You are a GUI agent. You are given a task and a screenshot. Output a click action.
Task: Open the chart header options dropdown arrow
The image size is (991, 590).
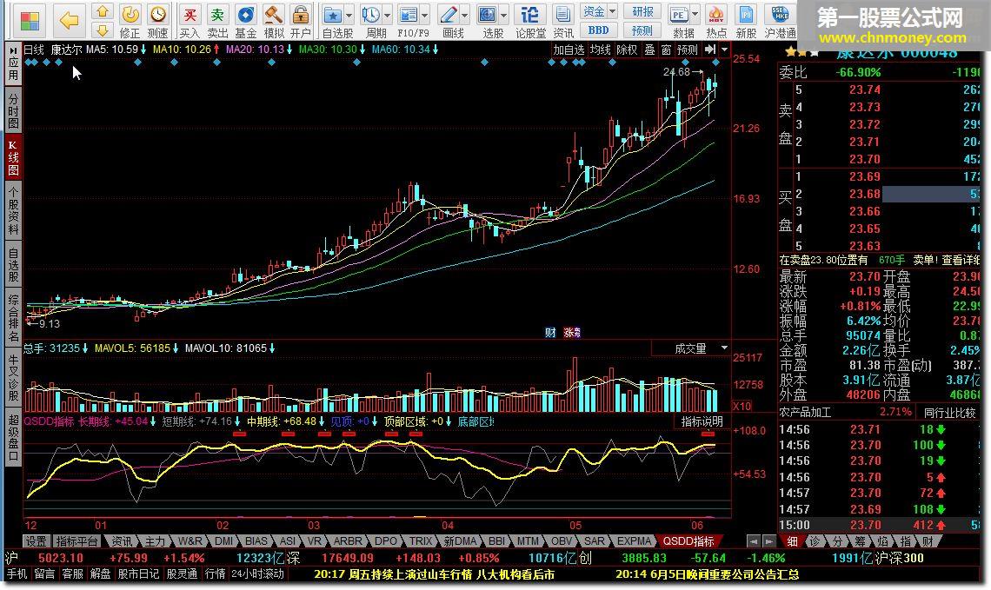pos(724,50)
